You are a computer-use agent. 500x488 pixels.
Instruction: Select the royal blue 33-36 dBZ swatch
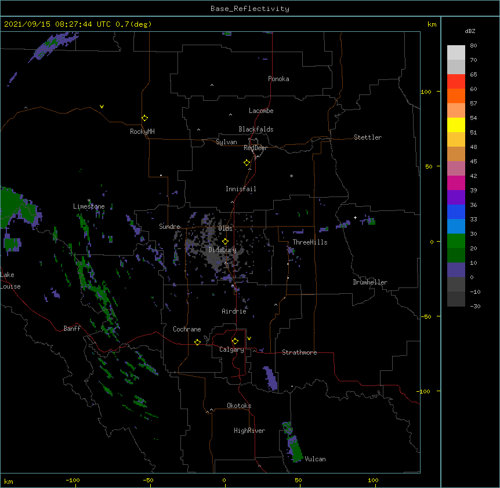pyautogui.click(x=456, y=212)
